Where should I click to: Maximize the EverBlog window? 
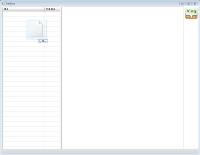coord(189,4)
